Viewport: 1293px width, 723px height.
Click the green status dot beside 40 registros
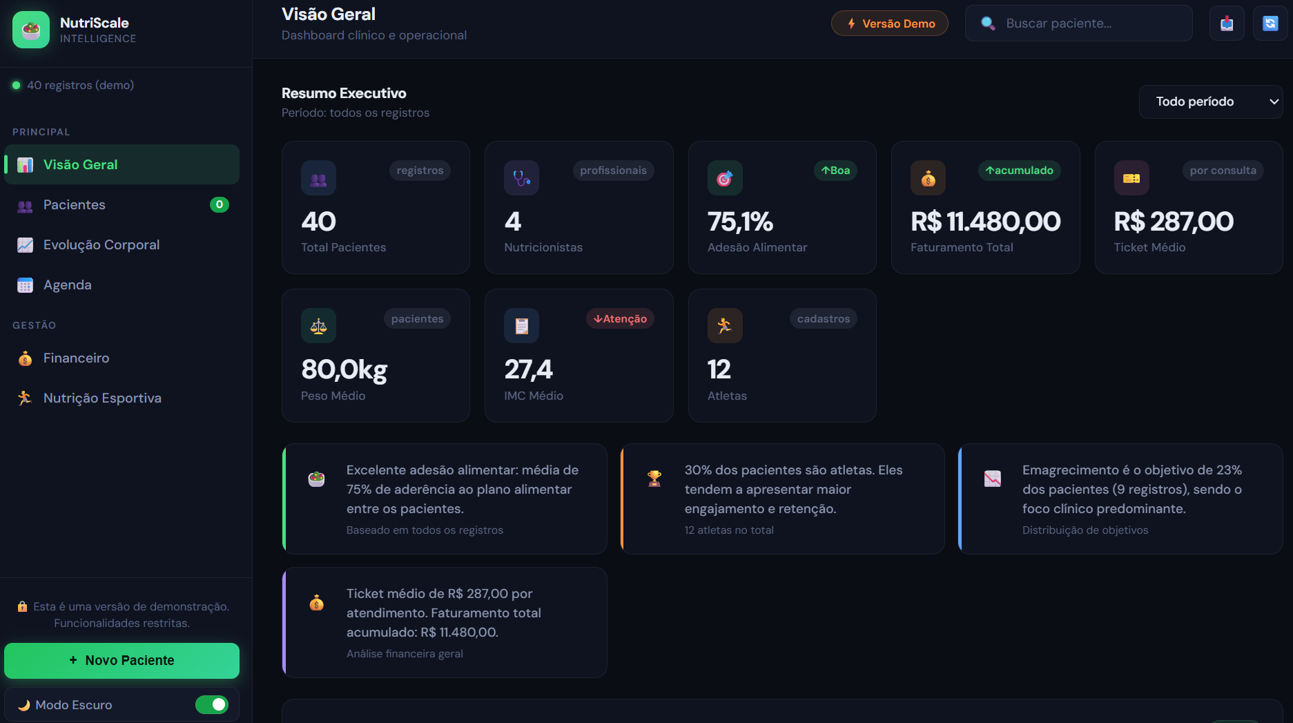[16, 86]
